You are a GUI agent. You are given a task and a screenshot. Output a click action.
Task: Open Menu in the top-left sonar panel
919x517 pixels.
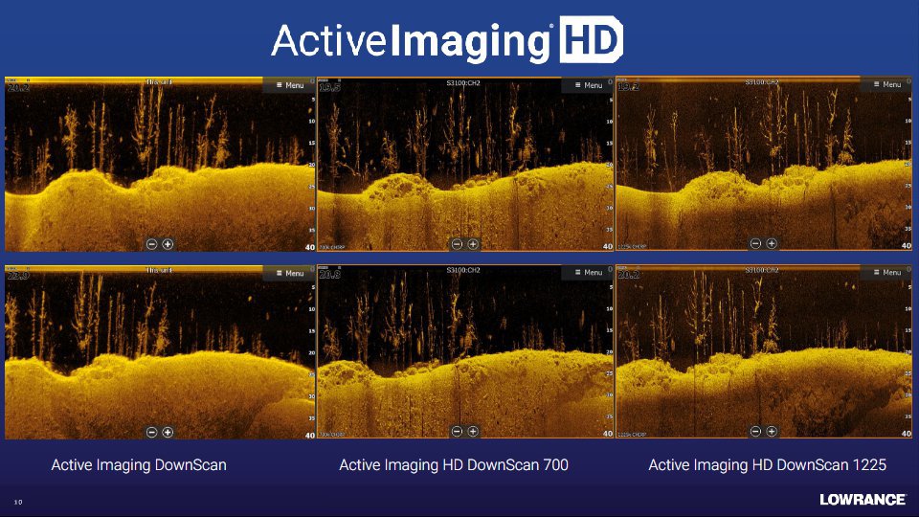289,85
